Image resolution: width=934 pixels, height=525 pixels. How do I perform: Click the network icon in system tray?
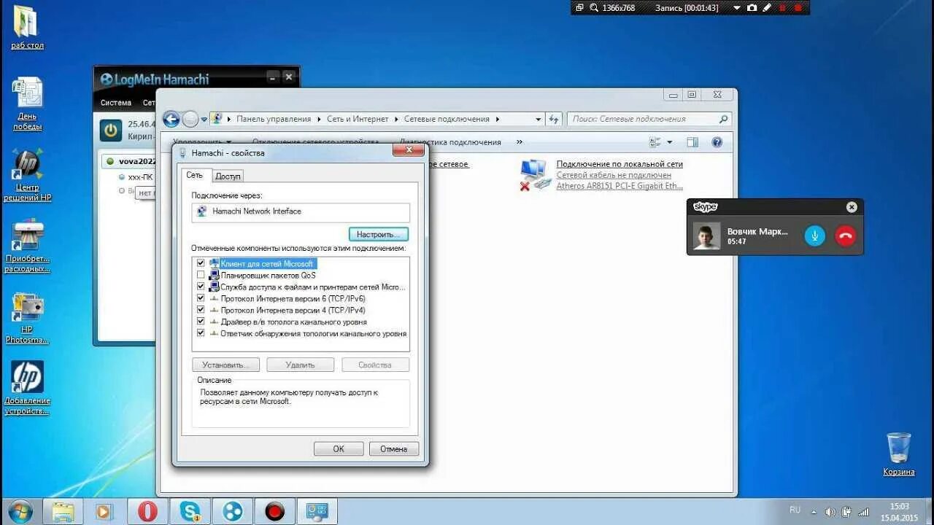864,511
